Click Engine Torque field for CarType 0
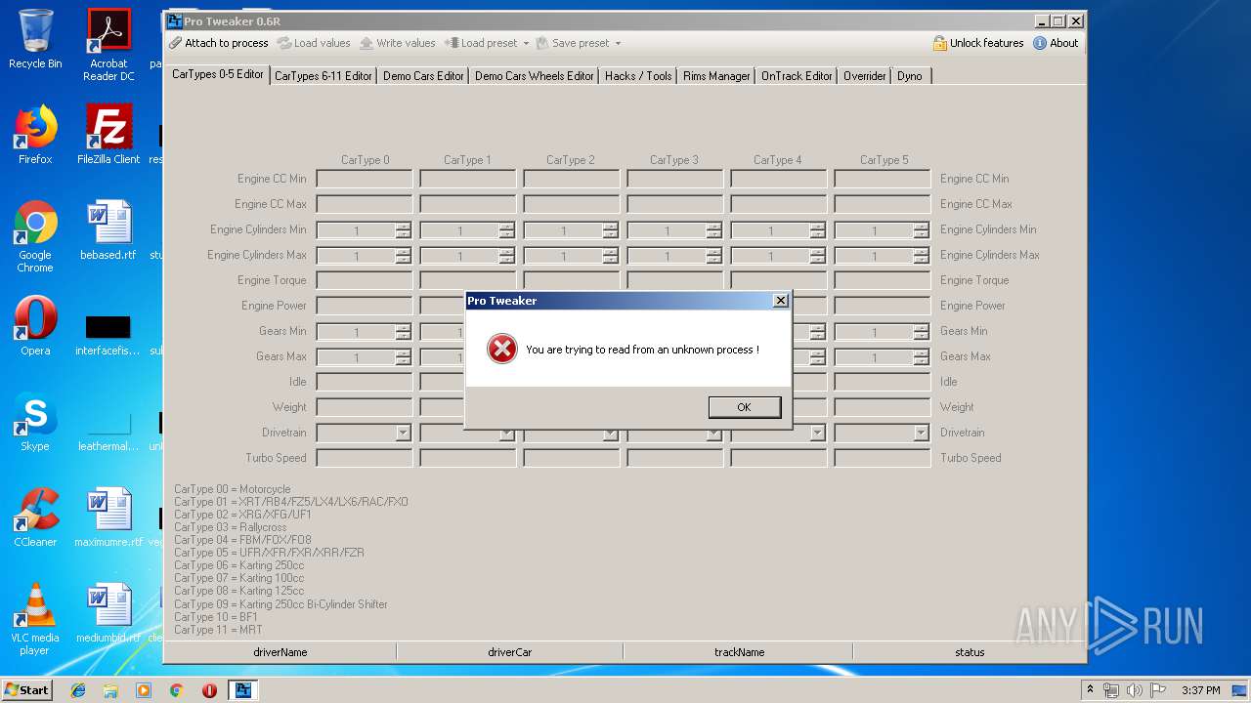Image resolution: width=1251 pixels, height=703 pixels. point(365,280)
